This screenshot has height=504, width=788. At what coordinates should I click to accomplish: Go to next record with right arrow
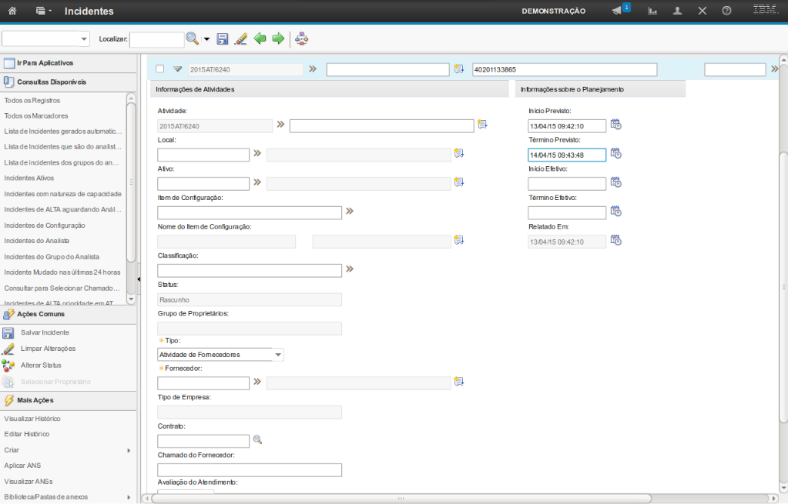pyautogui.click(x=278, y=38)
